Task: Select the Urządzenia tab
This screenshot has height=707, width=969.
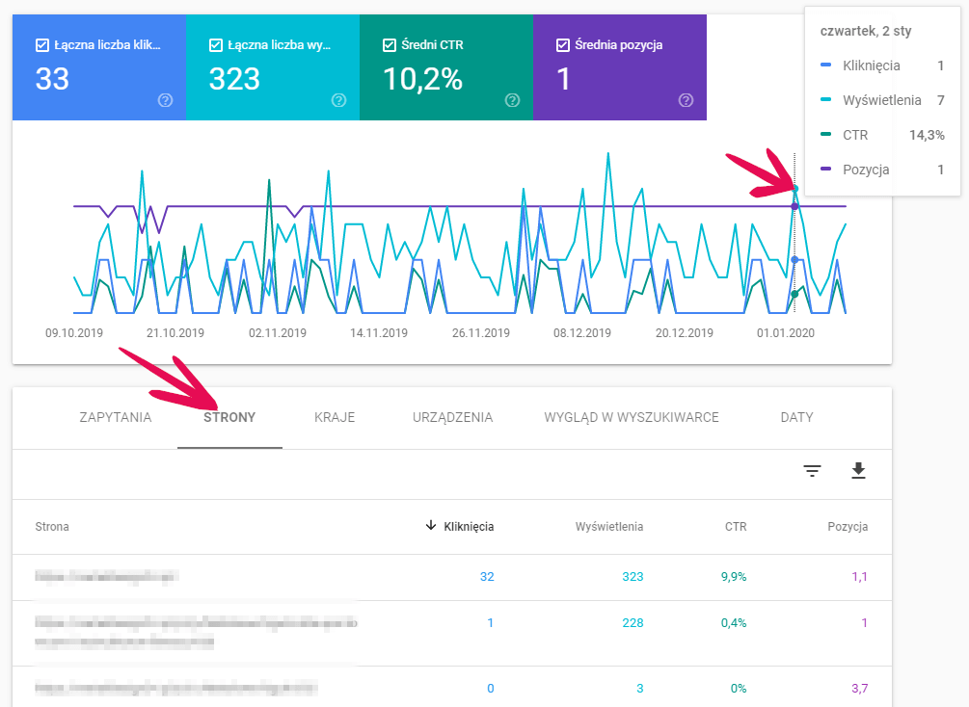Action: coord(452,418)
